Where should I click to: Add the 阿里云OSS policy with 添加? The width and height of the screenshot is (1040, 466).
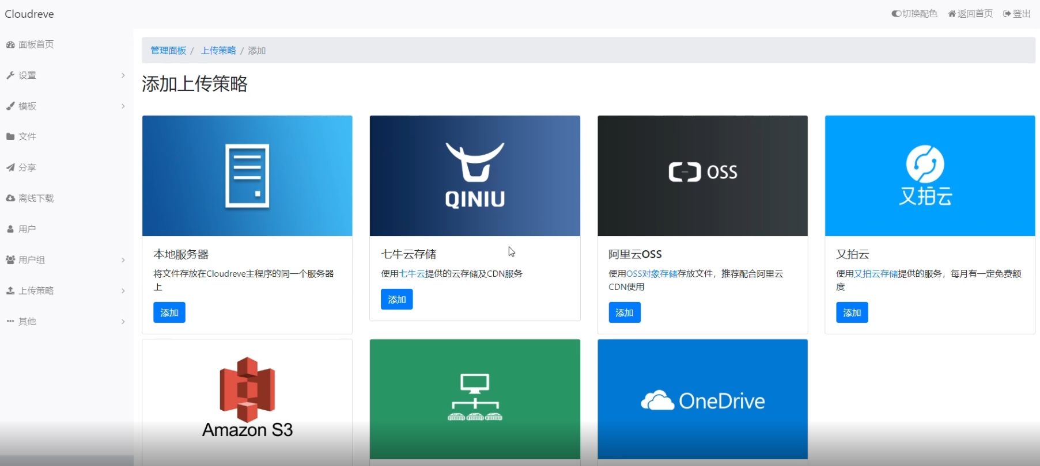click(625, 312)
